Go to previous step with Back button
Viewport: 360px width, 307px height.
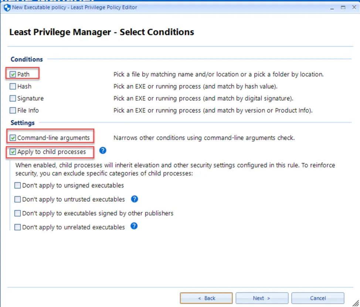[206, 298]
